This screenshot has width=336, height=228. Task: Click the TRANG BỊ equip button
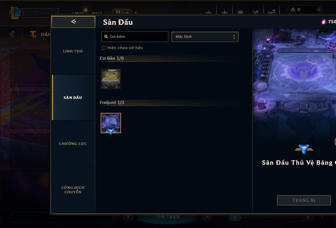[x=304, y=200]
